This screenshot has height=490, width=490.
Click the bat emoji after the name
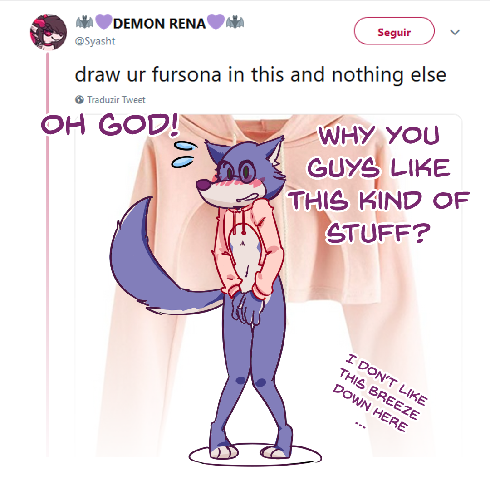point(235,22)
